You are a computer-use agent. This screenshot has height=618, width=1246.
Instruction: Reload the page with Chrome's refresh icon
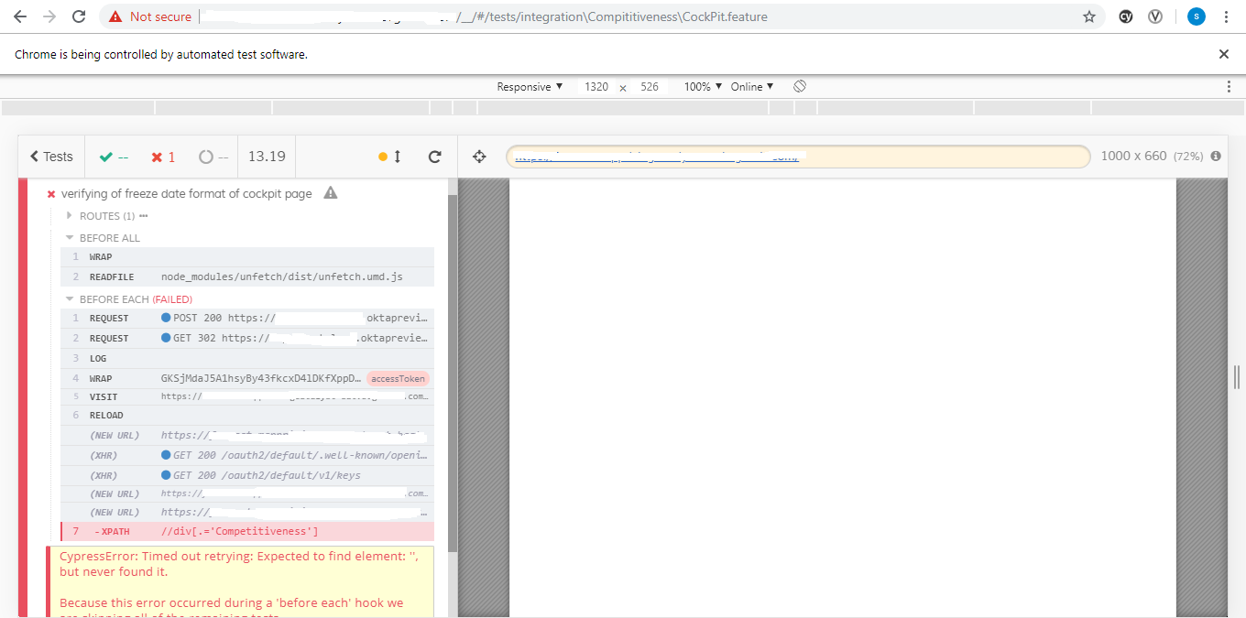tap(80, 16)
